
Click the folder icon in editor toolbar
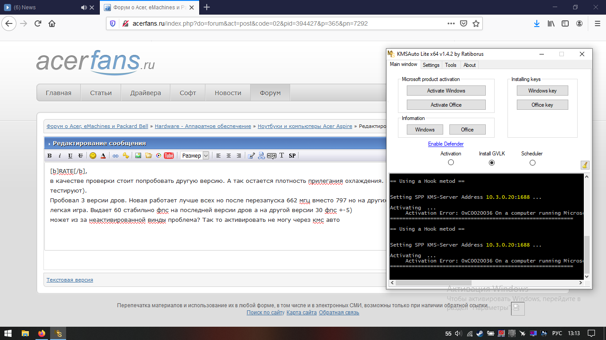point(148,156)
